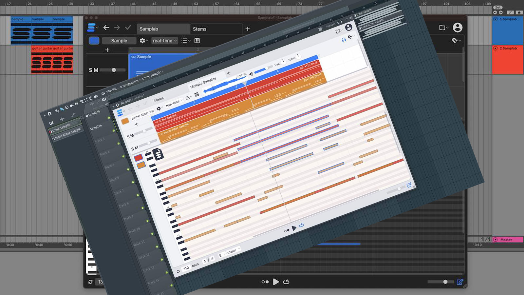Toggle the blue loop icon in the tilted window
Viewport: 524px width, 295px height.
301,225
